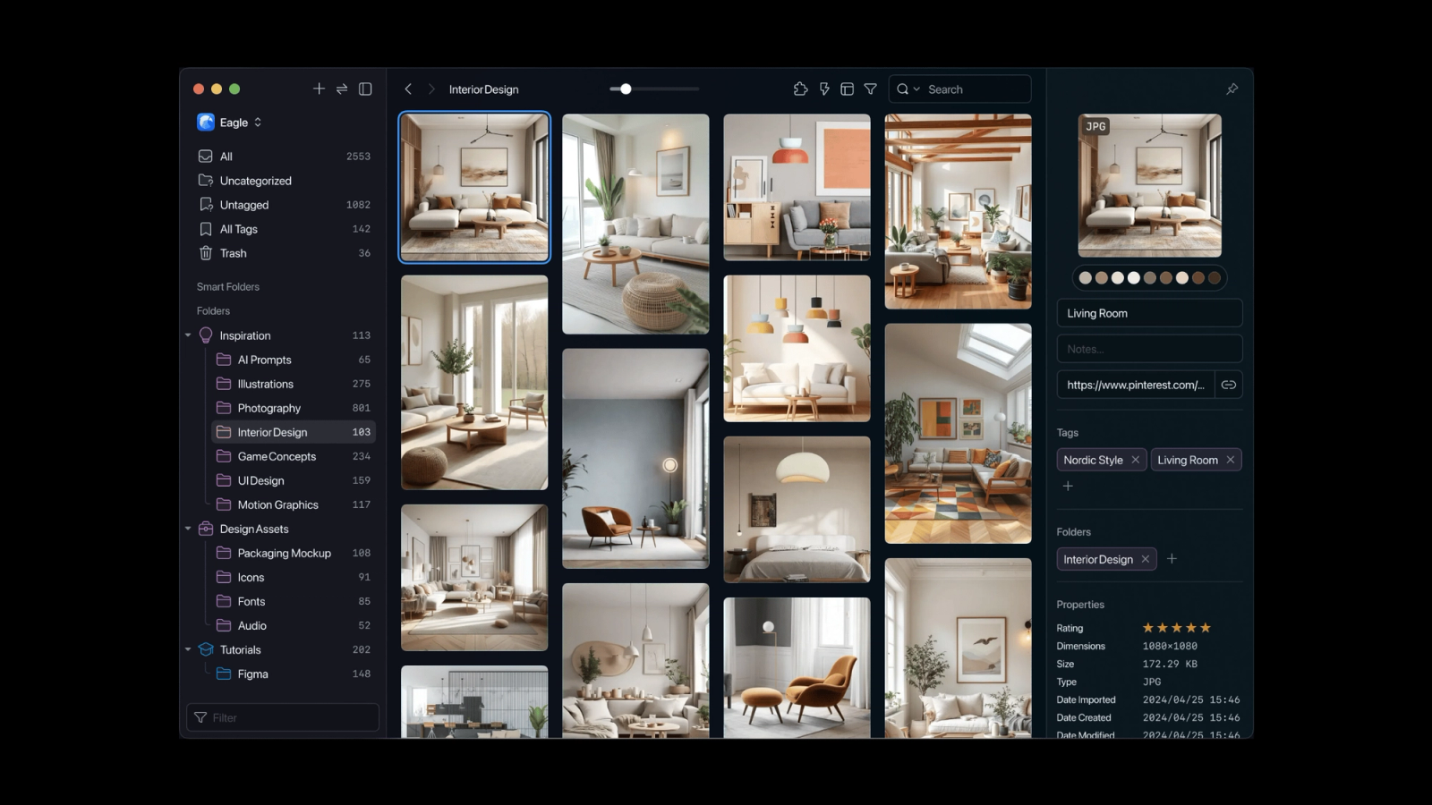The image size is (1432, 805).
Task: Collapse the Inspiration folder group
Action: [188, 335]
